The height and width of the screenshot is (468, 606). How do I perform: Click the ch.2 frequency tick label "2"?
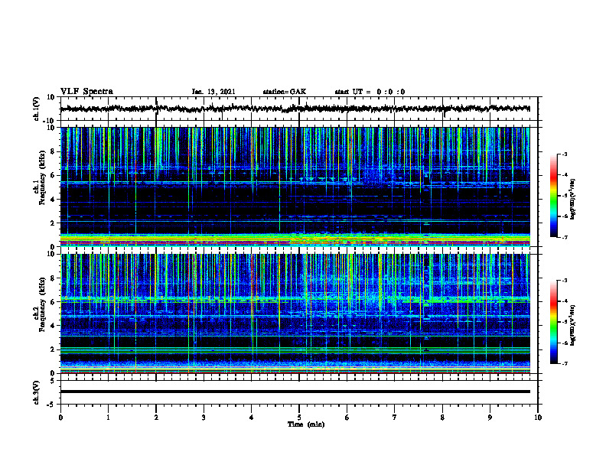click(54, 349)
